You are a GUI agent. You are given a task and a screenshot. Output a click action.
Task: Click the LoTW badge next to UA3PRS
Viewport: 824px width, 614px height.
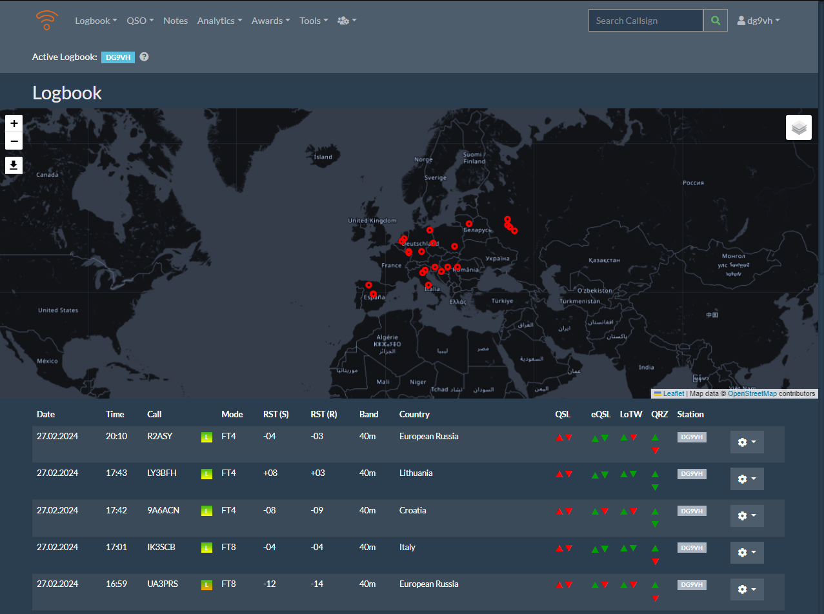[x=206, y=584]
